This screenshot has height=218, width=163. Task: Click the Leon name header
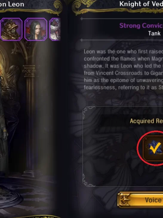(x=12, y=4)
